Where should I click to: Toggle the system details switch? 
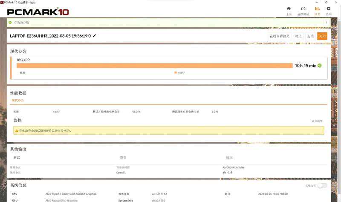tap(322, 186)
